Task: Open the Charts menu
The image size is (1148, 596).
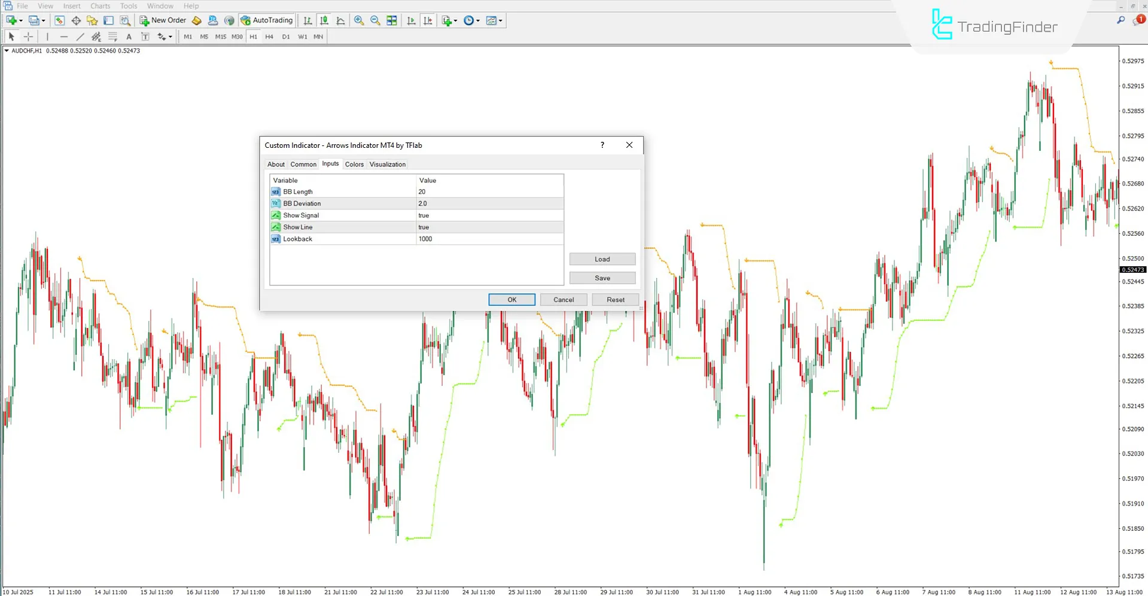Action: pos(100,6)
